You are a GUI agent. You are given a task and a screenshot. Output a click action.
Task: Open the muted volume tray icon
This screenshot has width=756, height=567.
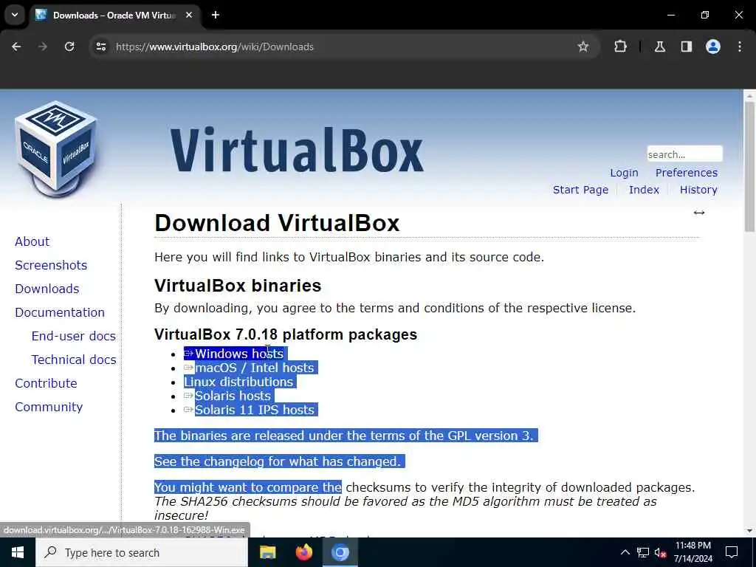660,552
